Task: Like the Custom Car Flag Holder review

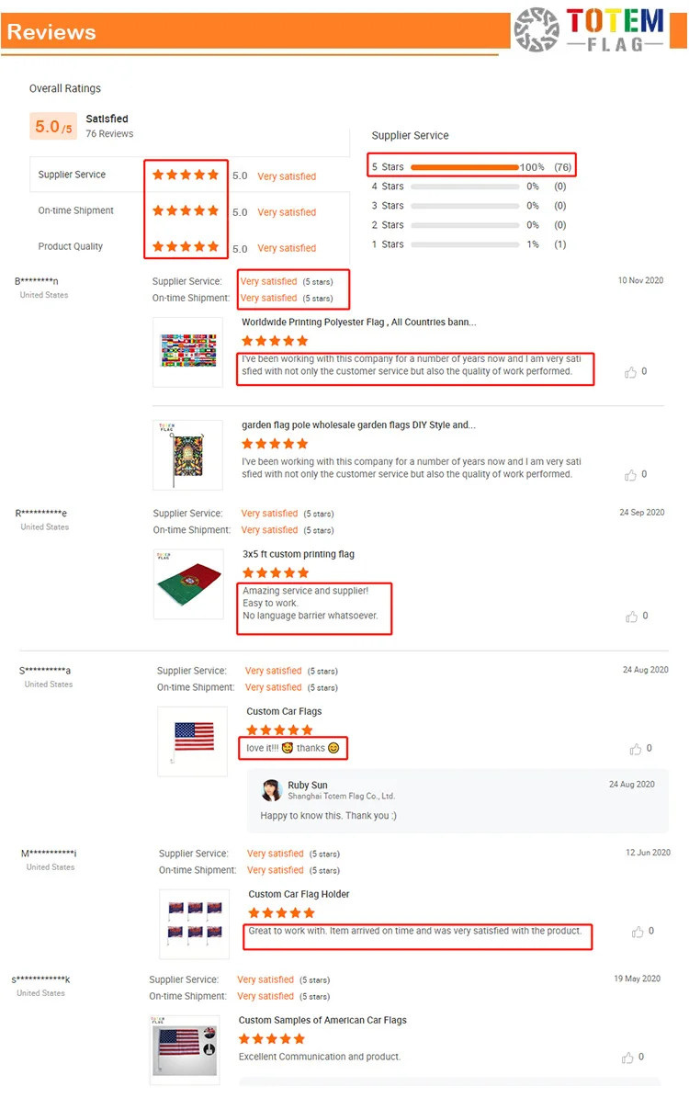Action: (x=638, y=932)
